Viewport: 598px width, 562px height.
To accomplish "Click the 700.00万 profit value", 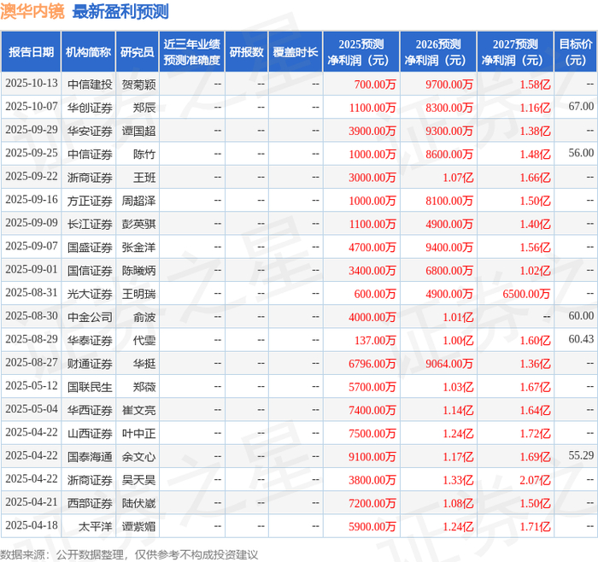I will click(375, 85).
